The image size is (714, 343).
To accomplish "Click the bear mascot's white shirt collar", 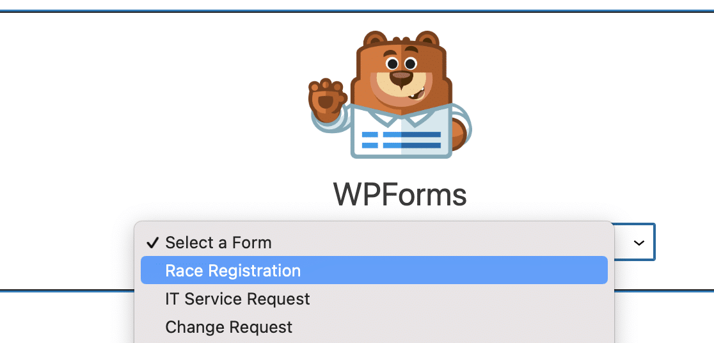I will [401, 116].
